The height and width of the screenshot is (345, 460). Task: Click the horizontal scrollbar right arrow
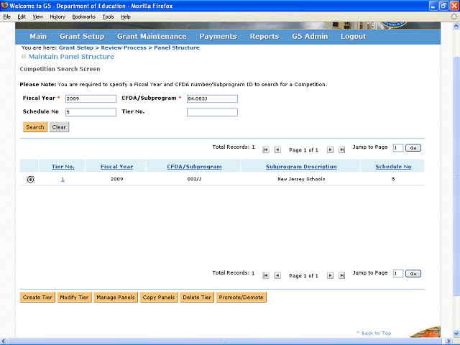(448, 341)
